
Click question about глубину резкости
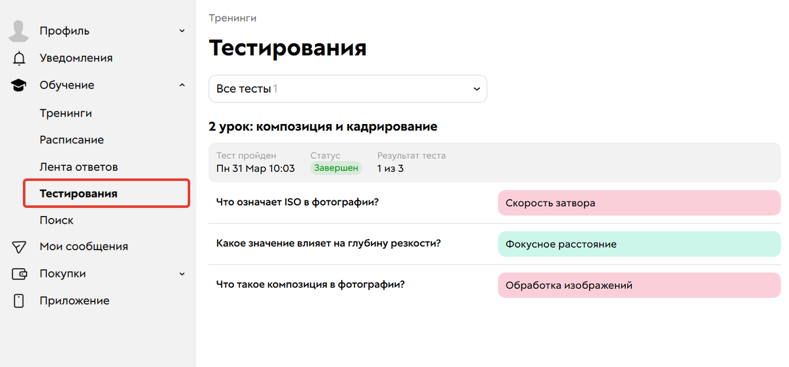[328, 244]
